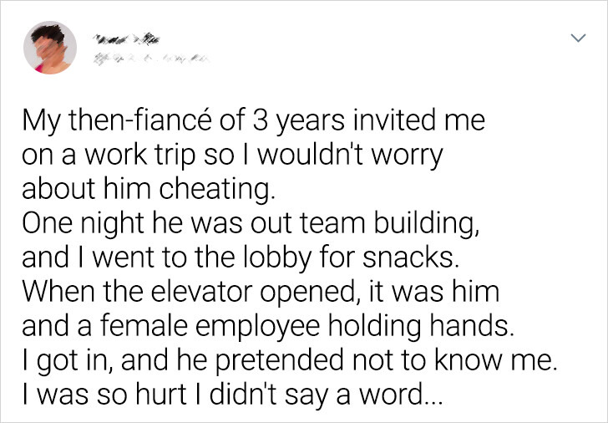Click the line 'and a female employee holding hands.'
Image resolution: width=608 pixels, height=423 pixels.
click(268, 326)
